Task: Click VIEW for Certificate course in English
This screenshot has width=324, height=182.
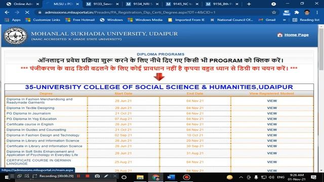Action: (x=272, y=124)
